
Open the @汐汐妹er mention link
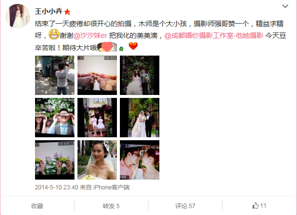(x=90, y=35)
